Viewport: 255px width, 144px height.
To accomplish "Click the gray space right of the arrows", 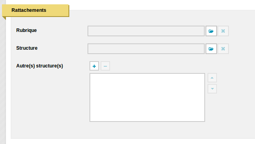I will tap(236, 83).
